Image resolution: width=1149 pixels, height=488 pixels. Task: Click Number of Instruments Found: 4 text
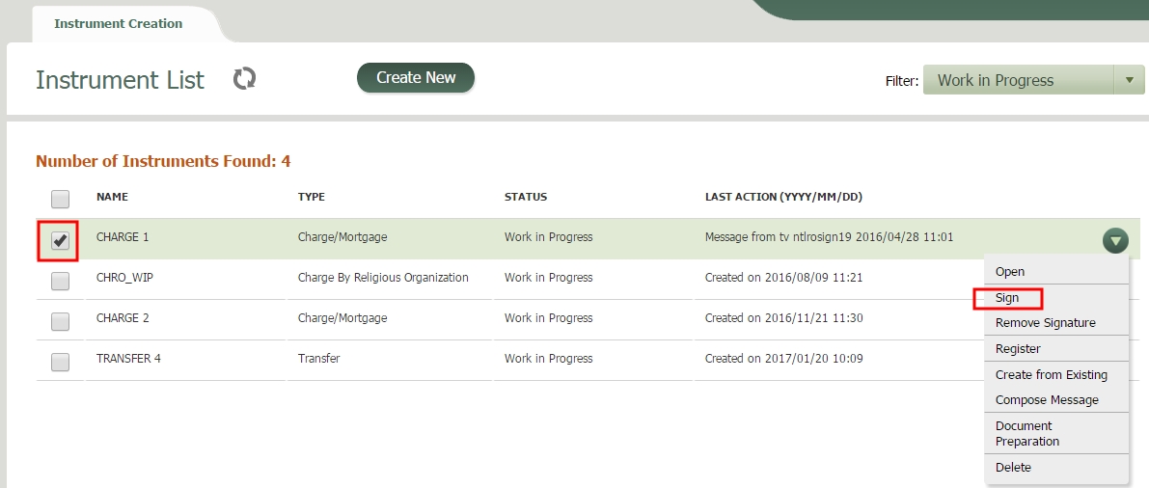[x=163, y=161]
